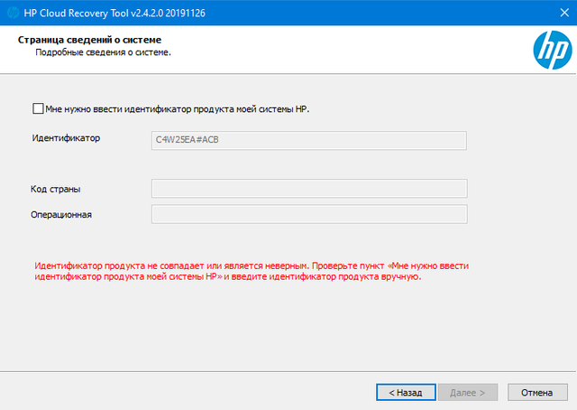Click the subtitle Подробные сведения о системе
577x410 pixels.
pyautogui.click(x=103, y=52)
